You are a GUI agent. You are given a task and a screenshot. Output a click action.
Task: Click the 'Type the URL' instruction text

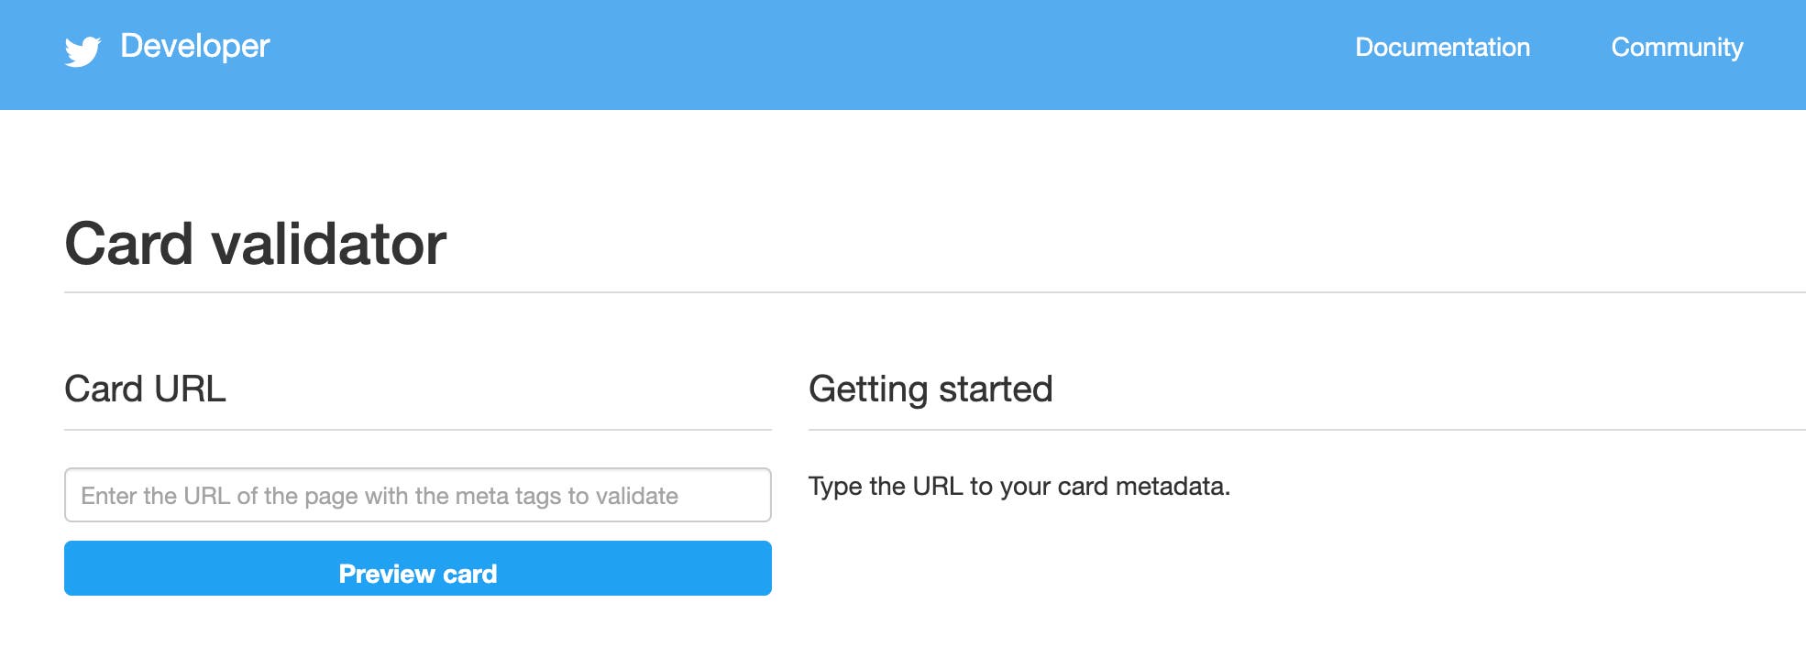(x=1019, y=486)
